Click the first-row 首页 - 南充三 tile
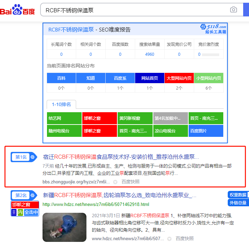Viewport: 249px width, 247px height. 206,118
